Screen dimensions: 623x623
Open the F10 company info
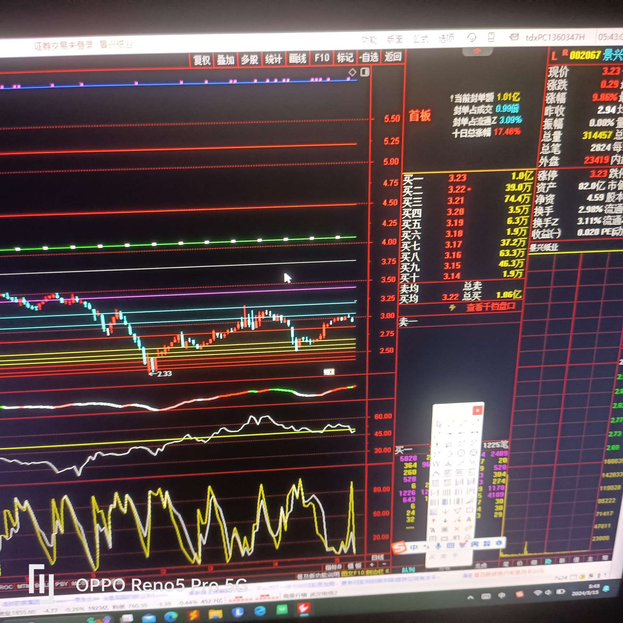click(322, 57)
